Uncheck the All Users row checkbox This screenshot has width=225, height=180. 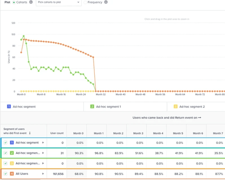[x=5, y=174]
